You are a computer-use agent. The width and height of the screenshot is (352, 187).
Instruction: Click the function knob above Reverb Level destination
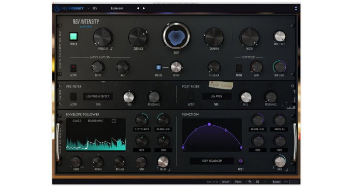click(x=257, y=120)
